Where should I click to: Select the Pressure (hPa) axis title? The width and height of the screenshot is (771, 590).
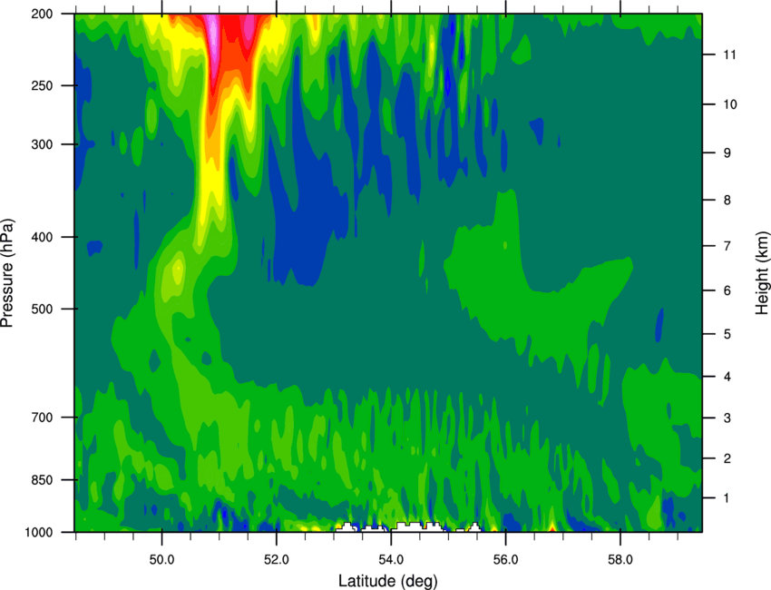coord(7,273)
